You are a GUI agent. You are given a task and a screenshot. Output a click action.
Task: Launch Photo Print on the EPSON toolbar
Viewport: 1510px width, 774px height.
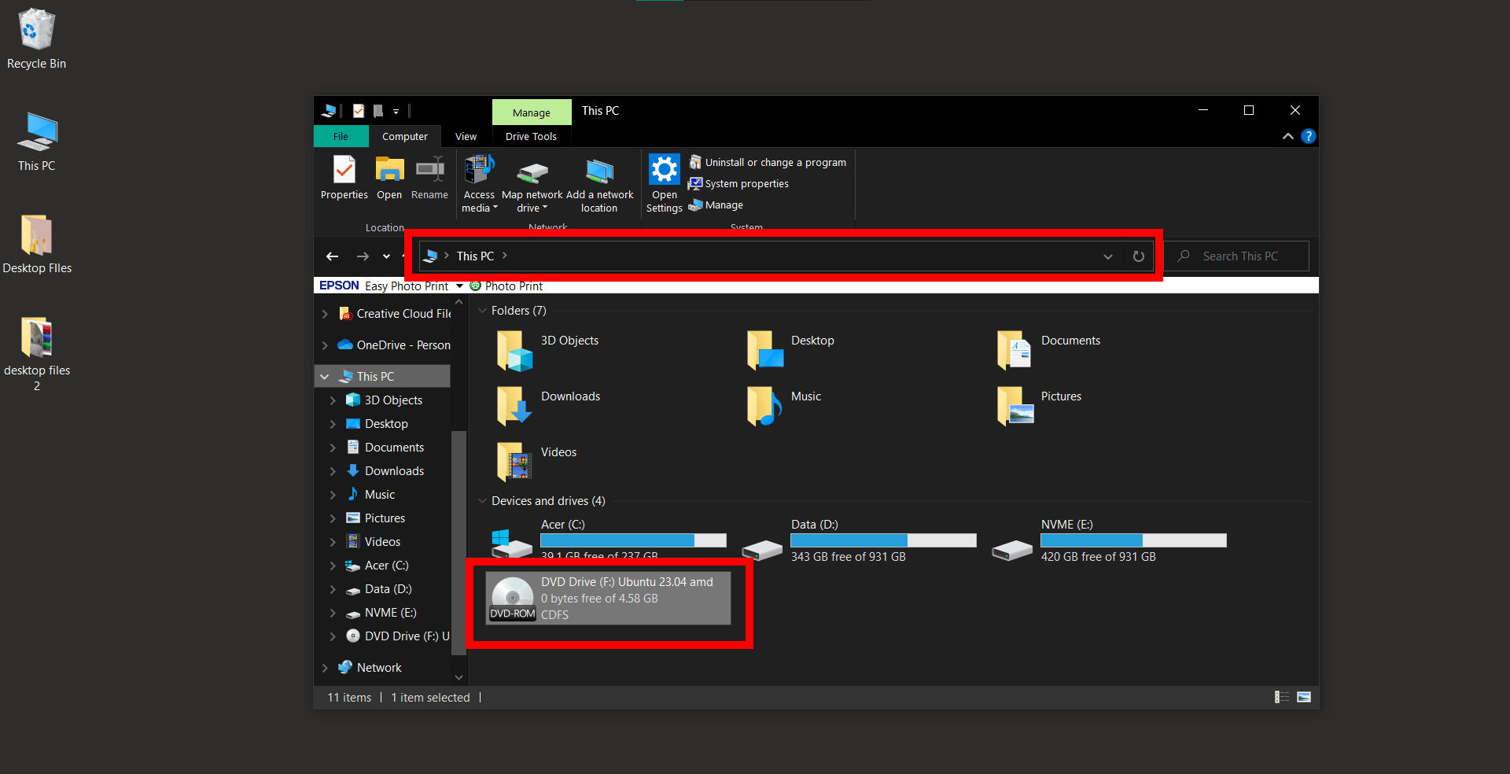click(x=506, y=286)
